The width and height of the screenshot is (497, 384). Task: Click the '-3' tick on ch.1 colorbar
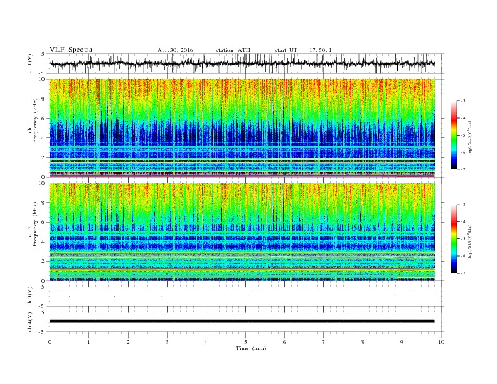(x=463, y=101)
